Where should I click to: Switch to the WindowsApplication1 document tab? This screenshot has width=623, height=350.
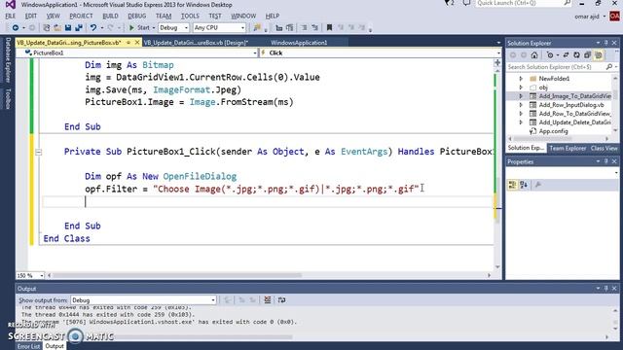(299, 43)
